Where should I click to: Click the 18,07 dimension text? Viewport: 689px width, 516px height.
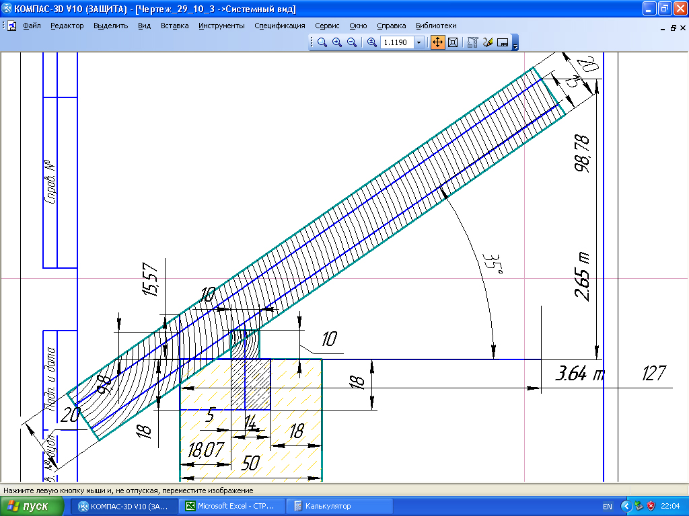(x=206, y=449)
